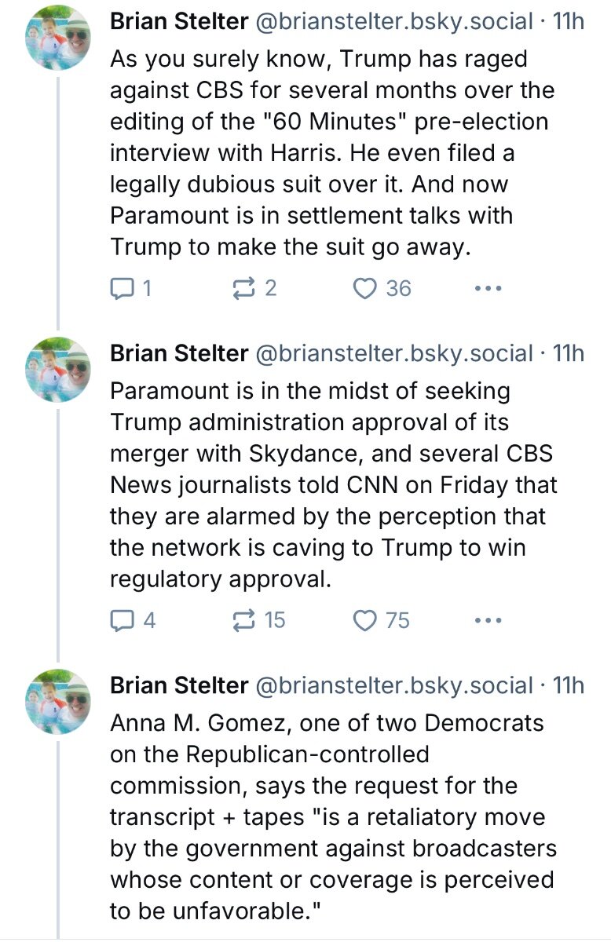Screen dimensions: 611x942
Task: Open the Brian Stelter name on the third post
Action: tap(179, 685)
